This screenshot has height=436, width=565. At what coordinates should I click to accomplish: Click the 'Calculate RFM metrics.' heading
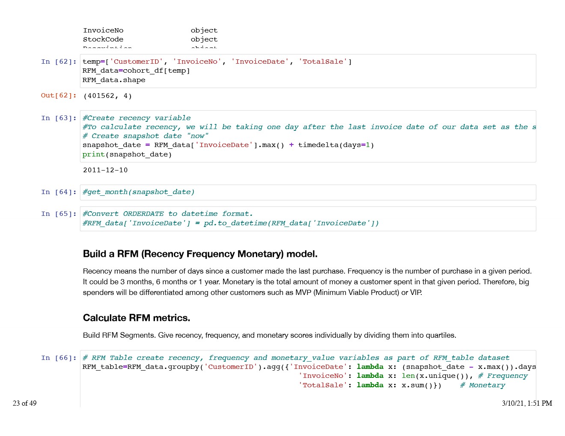tap(136, 318)
